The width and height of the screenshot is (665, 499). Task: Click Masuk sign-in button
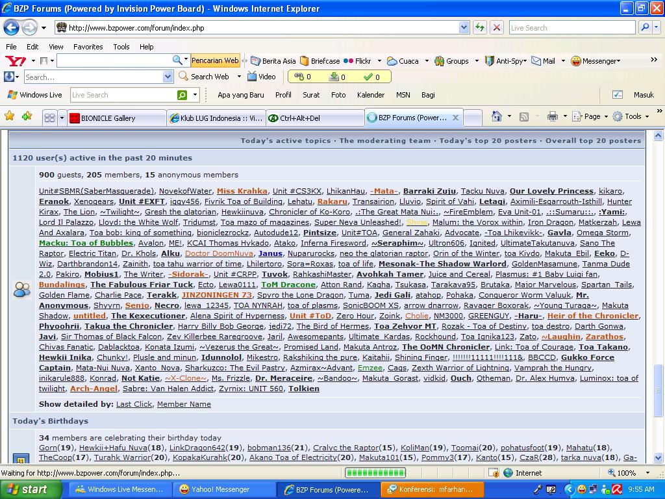(x=644, y=95)
